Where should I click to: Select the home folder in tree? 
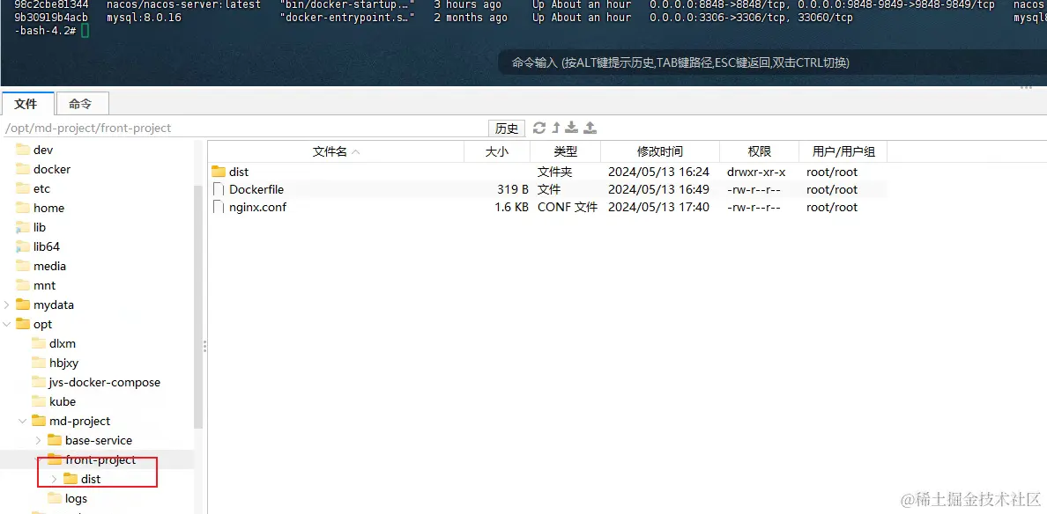point(48,208)
